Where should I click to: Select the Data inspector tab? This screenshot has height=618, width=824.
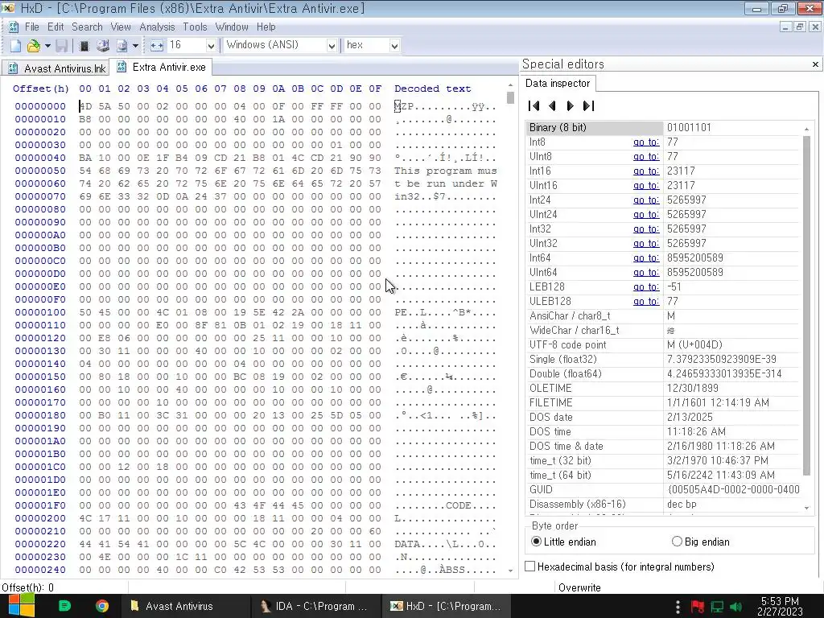tap(558, 83)
